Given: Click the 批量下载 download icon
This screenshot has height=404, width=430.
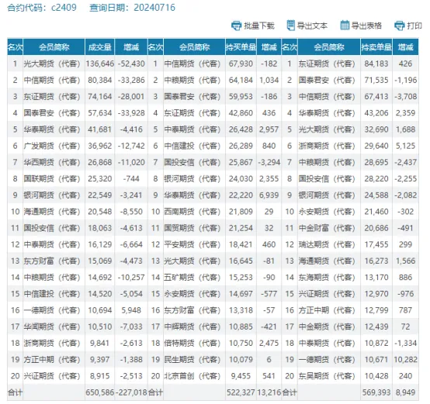Looking at the screenshot, I should (x=236, y=26).
